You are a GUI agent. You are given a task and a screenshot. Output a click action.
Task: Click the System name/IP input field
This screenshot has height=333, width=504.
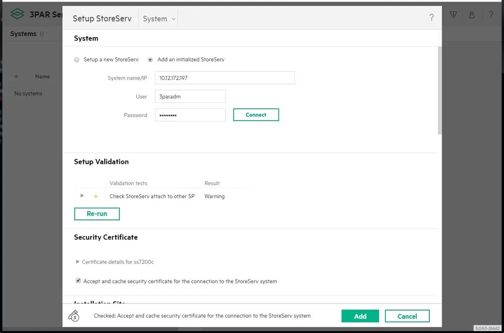[x=225, y=78]
